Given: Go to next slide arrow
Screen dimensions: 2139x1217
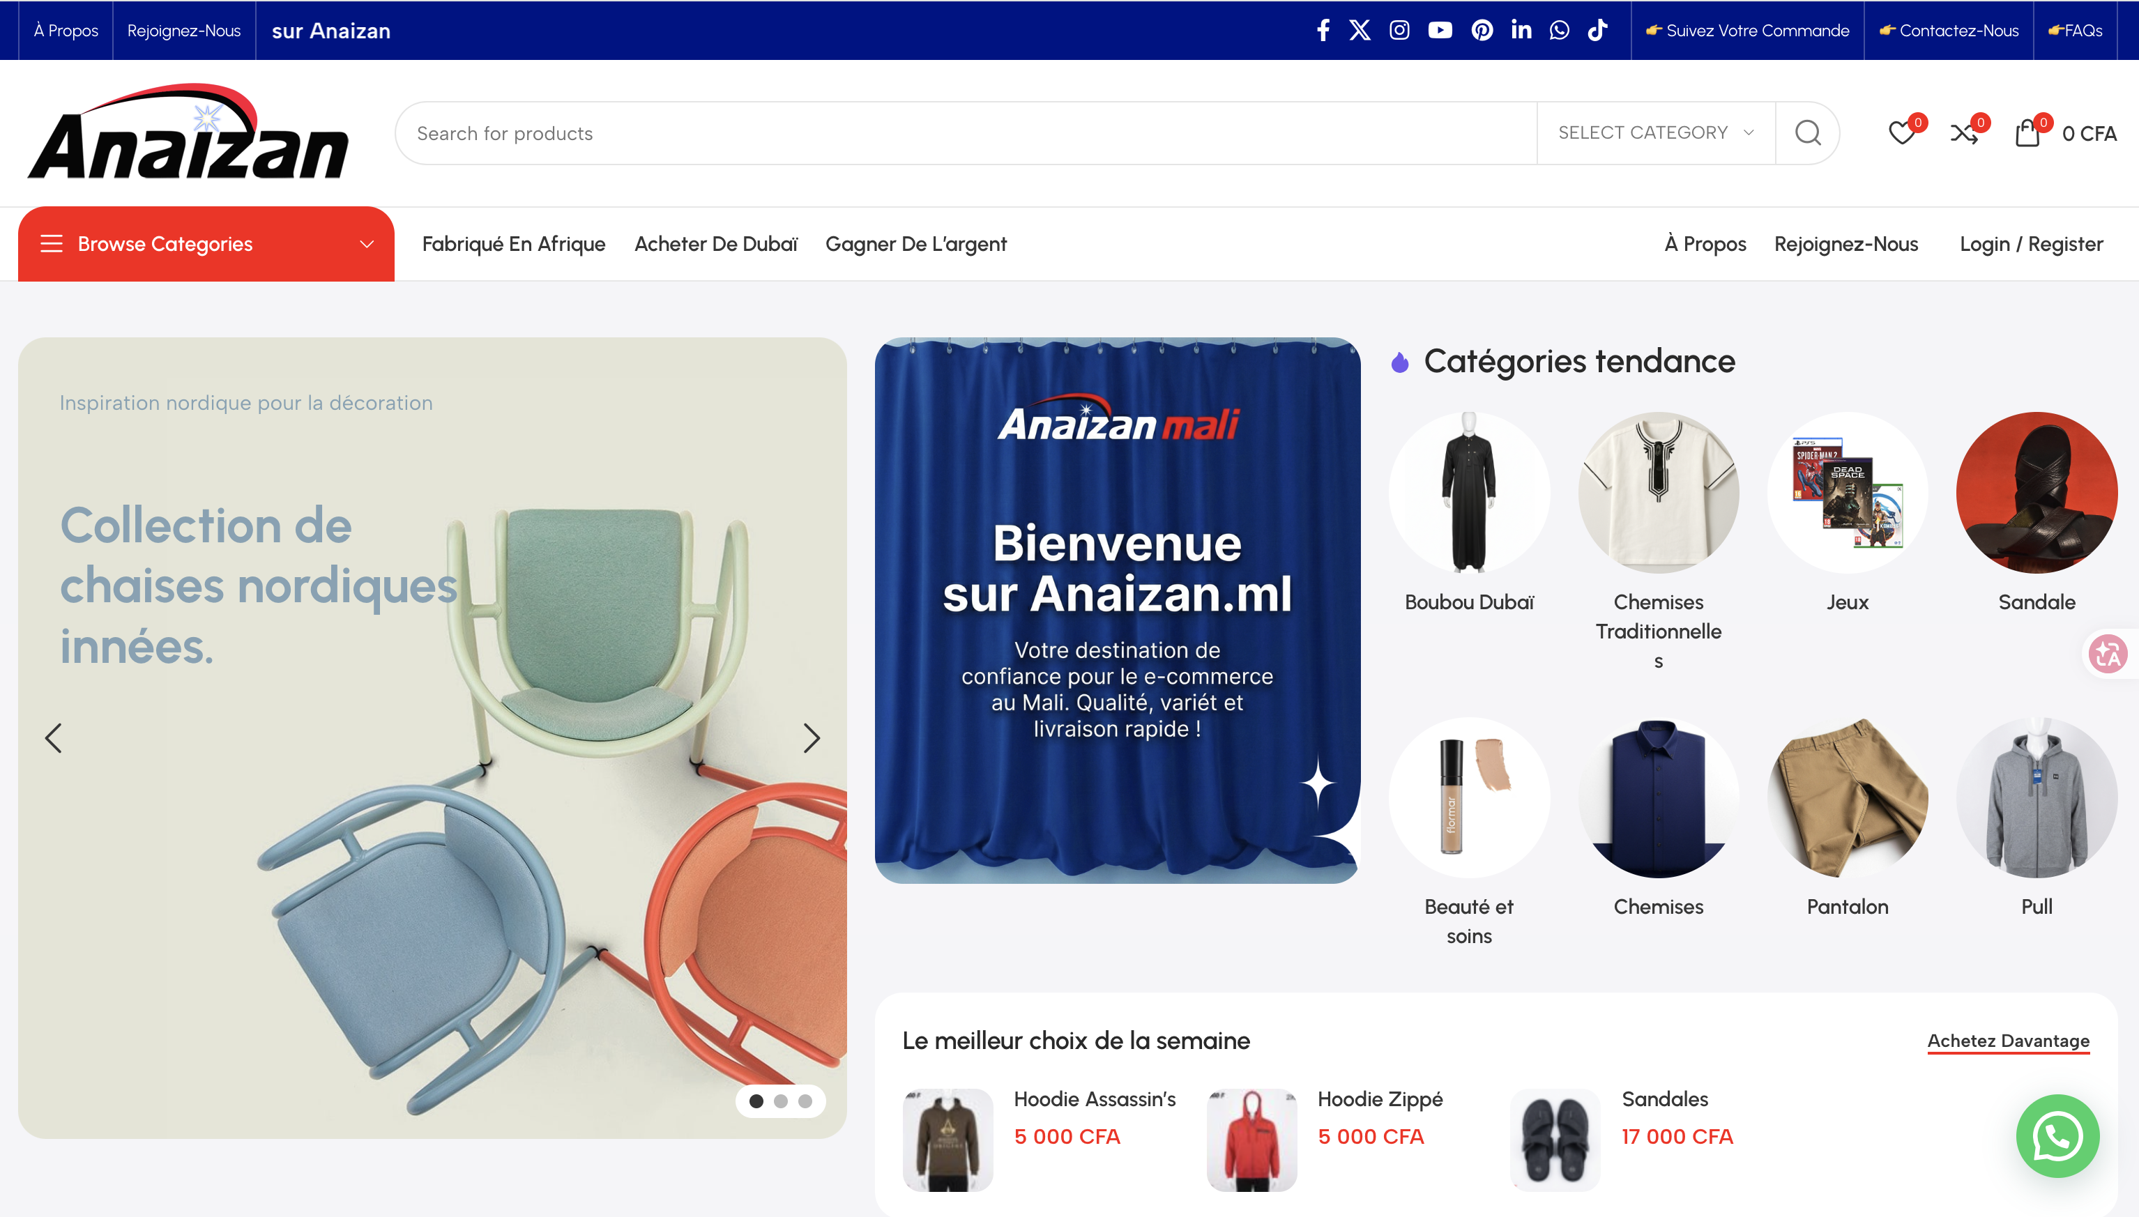Looking at the screenshot, I should (x=811, y=738).
